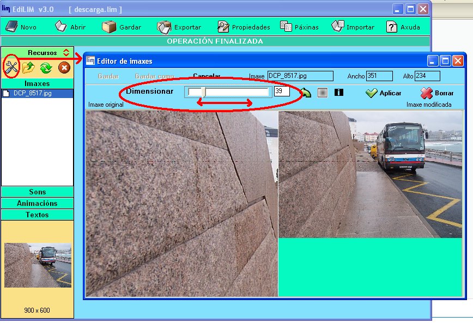Click the rotate green arrow icon

click(307, 93)
